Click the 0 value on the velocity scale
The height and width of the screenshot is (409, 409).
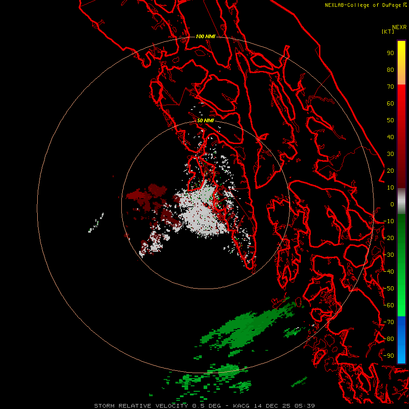392,204
